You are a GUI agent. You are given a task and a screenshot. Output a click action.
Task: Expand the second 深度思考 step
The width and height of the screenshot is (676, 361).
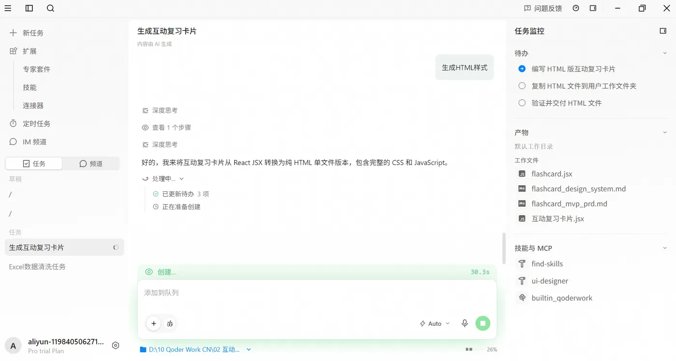coord(160,144)
